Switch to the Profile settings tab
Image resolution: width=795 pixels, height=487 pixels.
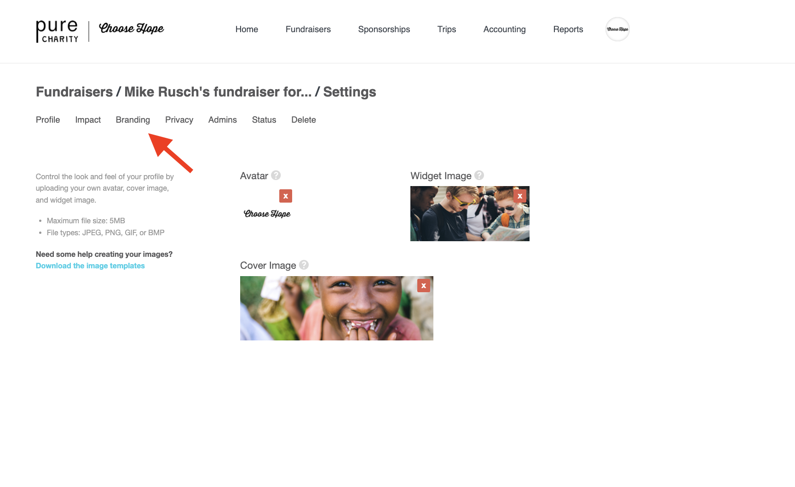coord(48,120)
